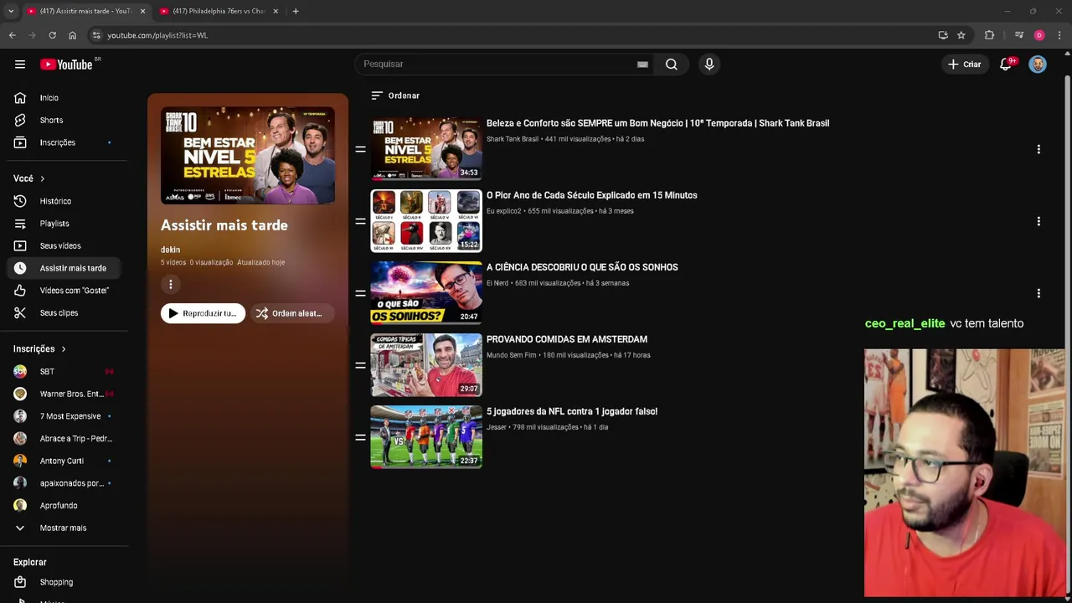Bookmark this page star icon
This screenshot has width=1072, height=603.
[x=961, y=35]
